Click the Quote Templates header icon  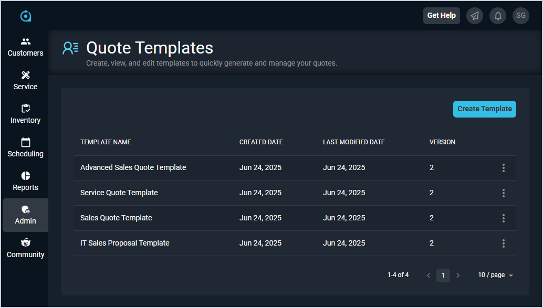pyautogui.click(x=70, y=48)
